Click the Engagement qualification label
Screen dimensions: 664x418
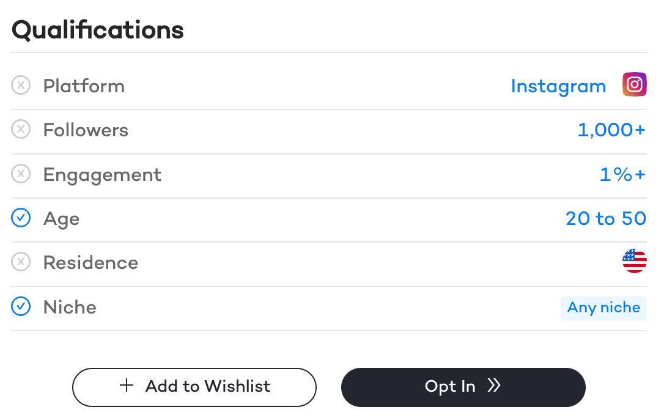[x=102, y=175]
